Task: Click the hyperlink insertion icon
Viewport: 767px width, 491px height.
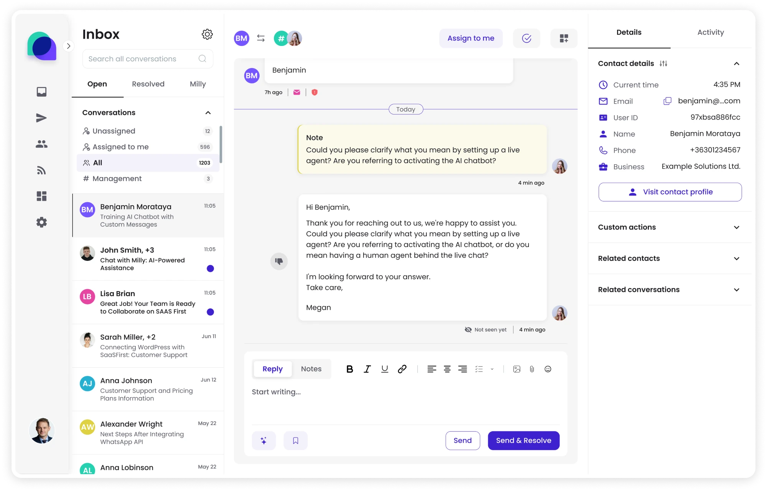Action: pos(402,369)
